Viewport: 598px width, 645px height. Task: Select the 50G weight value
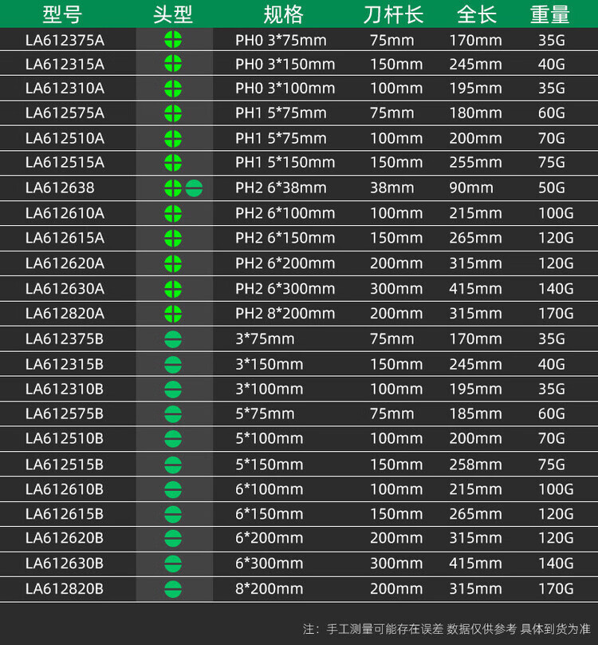point(551,188)
